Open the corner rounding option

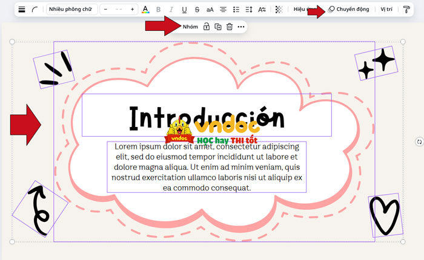(36, 10)
